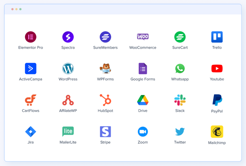Select the "Twitter" label text
This screenshot has height=166, width=246.
[x=180, y=142]
